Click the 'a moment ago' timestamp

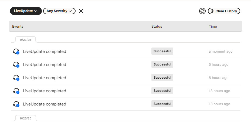pos(221,52)
